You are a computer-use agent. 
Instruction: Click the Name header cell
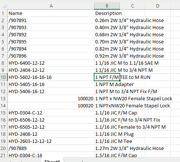pos(51,13)
